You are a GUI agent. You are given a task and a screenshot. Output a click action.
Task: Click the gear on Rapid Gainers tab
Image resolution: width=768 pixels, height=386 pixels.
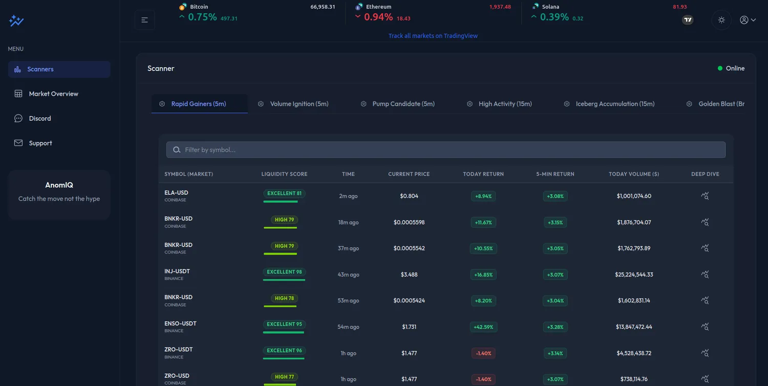(161, 103)
